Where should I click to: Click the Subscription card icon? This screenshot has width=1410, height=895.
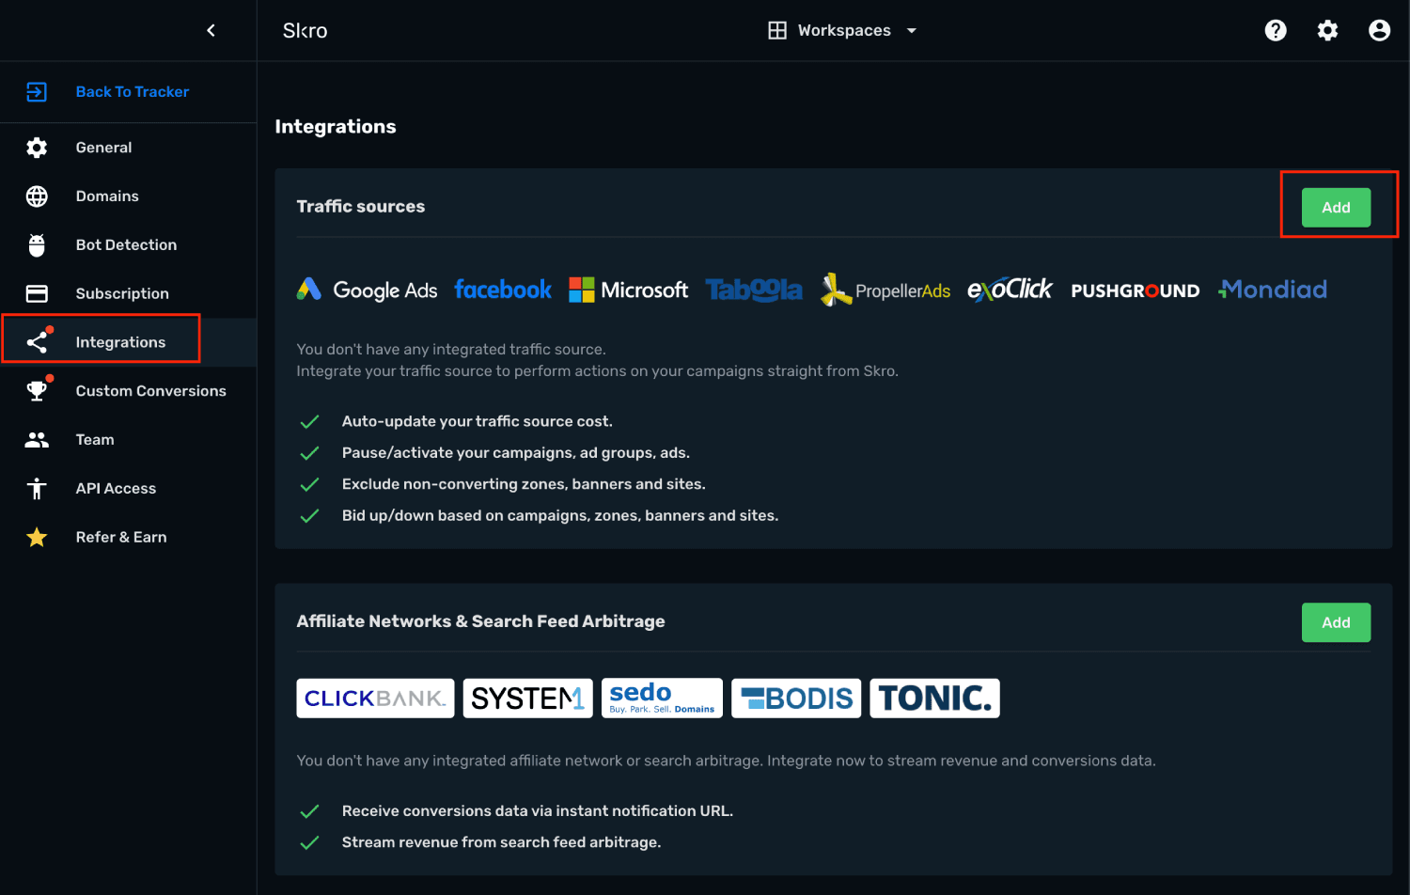point(37,293)
